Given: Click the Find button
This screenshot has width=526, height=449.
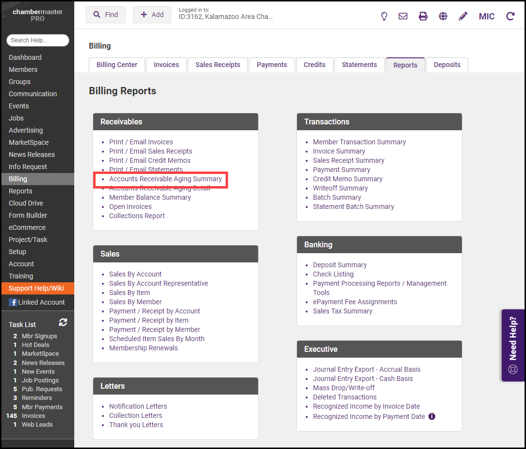Looking at the screenshot, I should [x=105, y=15].
